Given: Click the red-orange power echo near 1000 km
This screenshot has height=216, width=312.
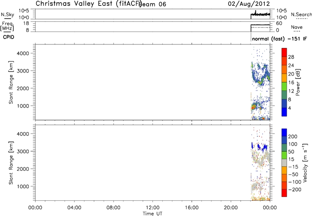Looking at the screenshot, I should [253, 108].
